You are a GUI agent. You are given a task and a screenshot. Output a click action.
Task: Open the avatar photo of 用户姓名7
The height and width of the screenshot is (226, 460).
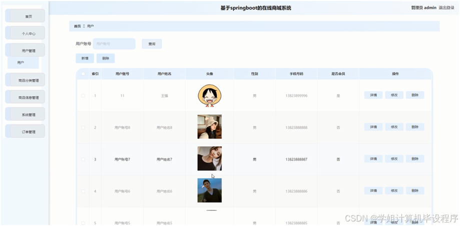209,158
